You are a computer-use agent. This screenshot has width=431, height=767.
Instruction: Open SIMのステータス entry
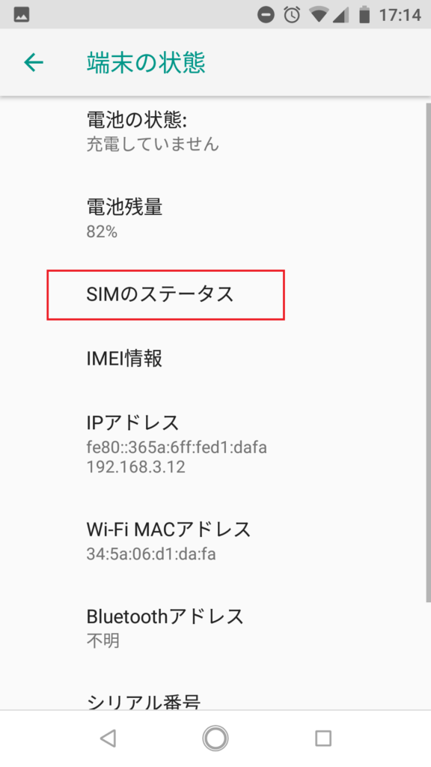pyautogui.click(x=165, y=295)
